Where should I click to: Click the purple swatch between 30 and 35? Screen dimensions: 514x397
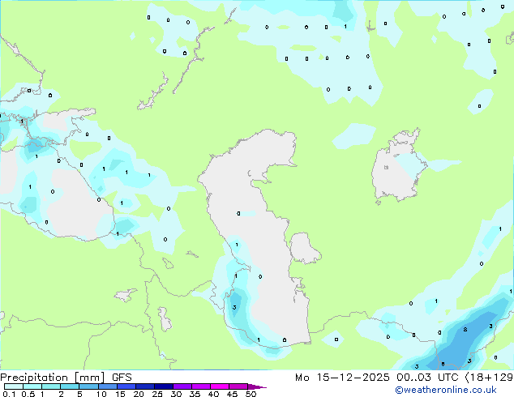(x=182, y=386)
